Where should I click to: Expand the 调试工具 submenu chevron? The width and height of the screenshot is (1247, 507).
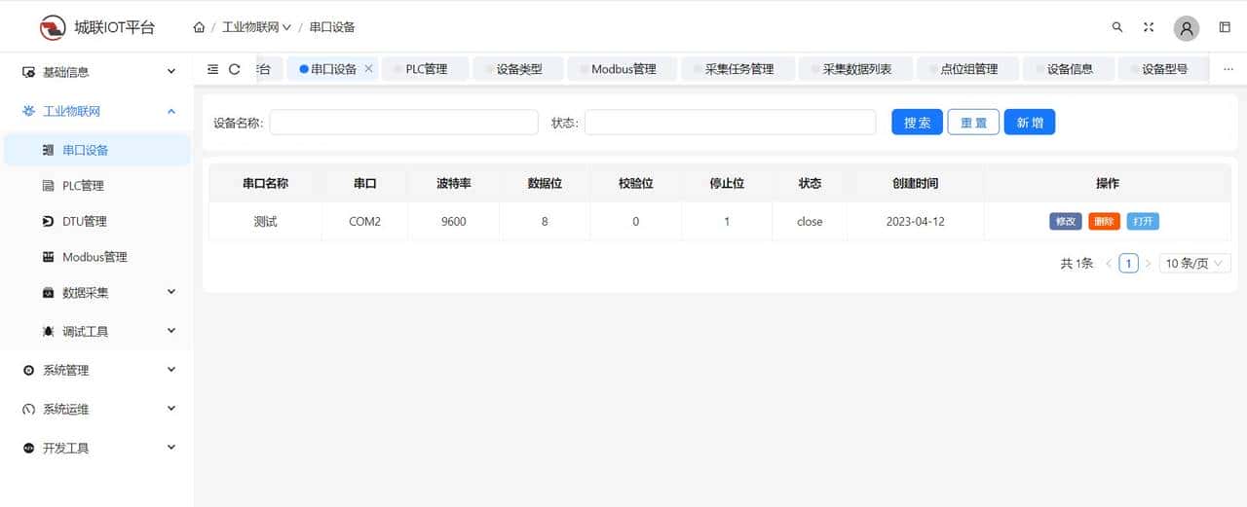pos(171,331)
